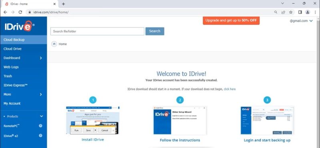Click browser forward arrow
Viewport: 320px width, 148px height.
pyautogui.click(x=13, y=12)
